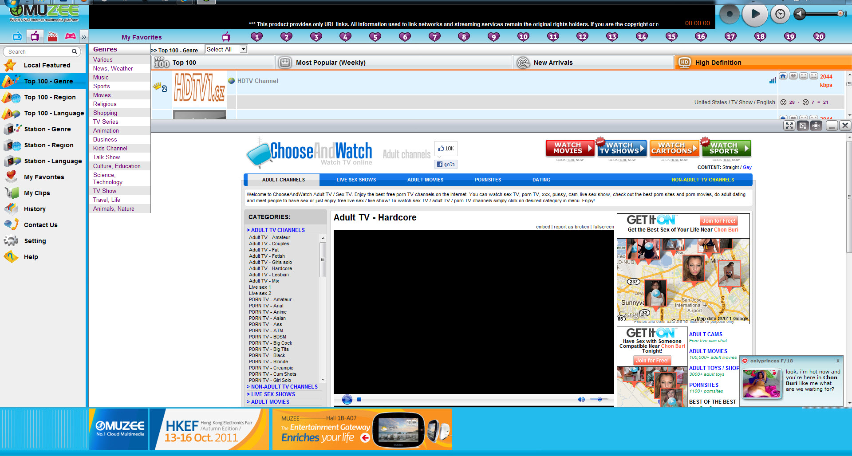Add HDTV Channel to favorites via heart icon
The width and height of the screenshot is (852, 456).
(x=793, y=76)
